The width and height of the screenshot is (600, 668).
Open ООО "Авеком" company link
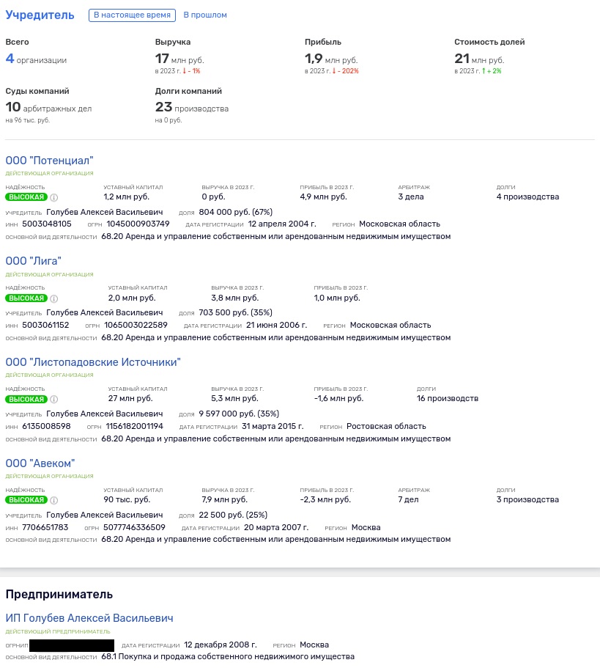pos(40,463)
